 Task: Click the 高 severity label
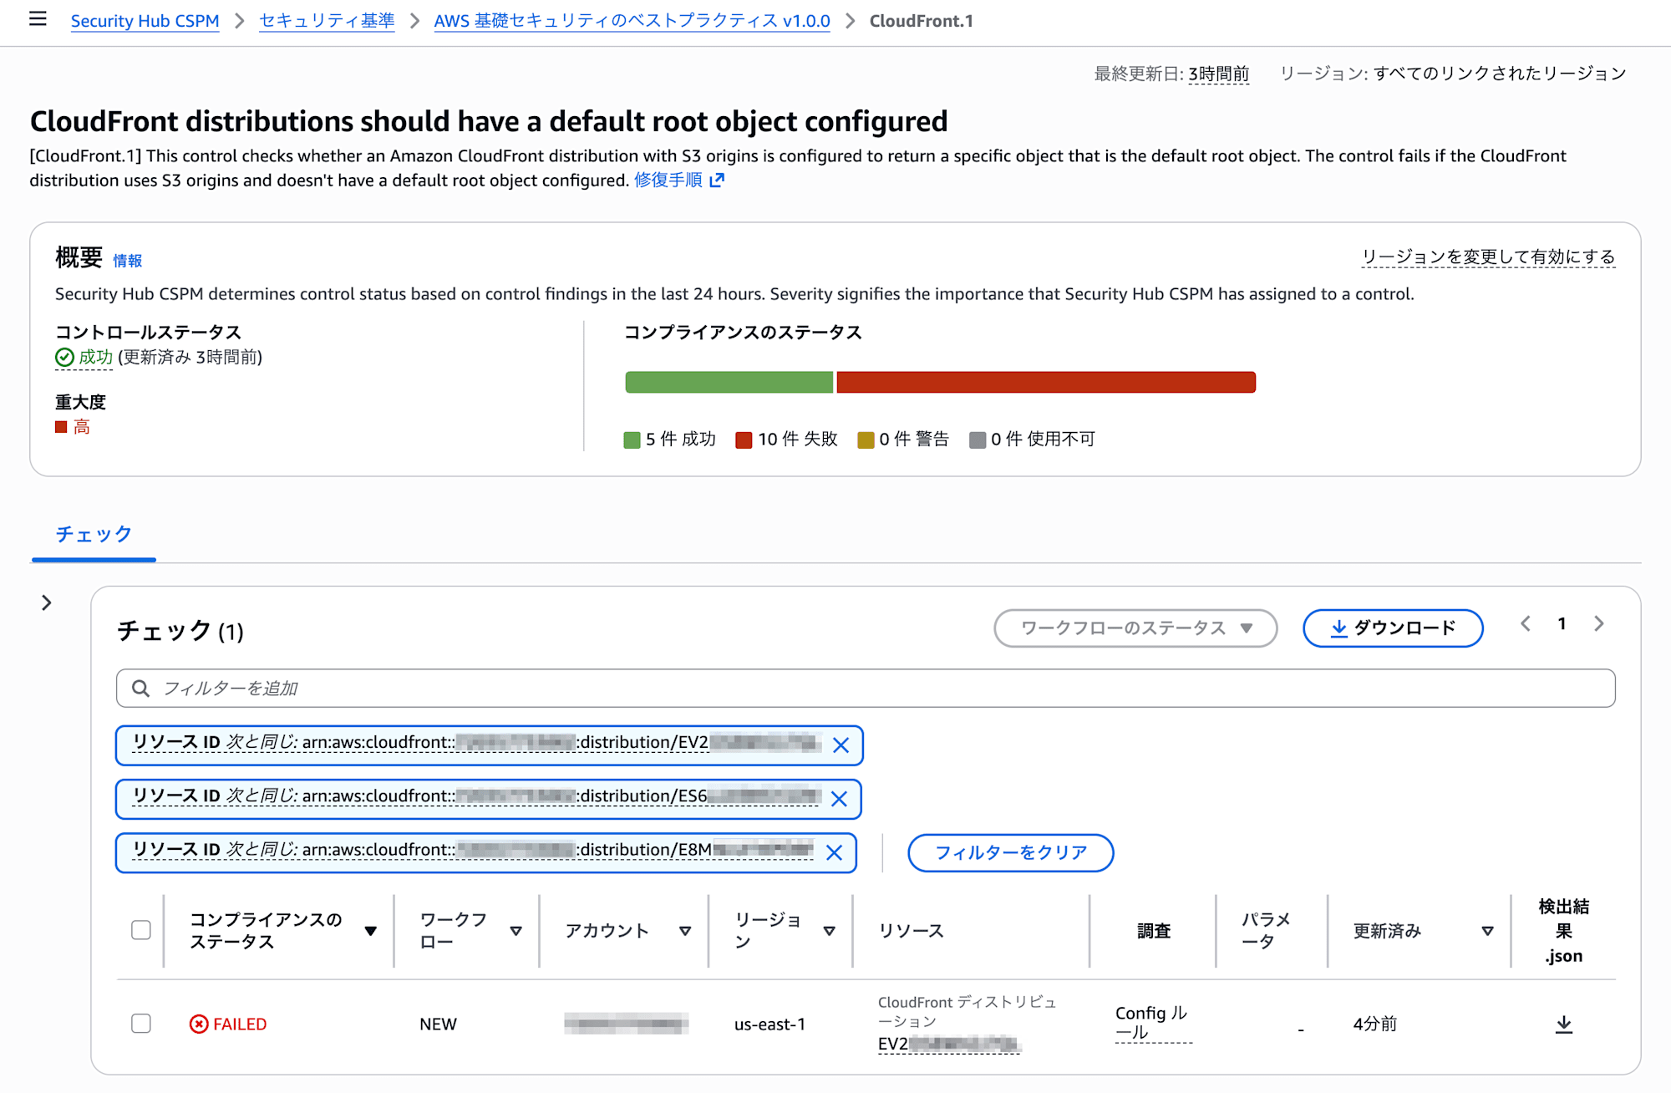point(82,427)
